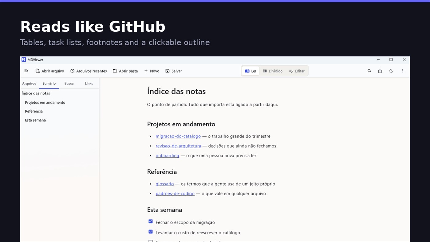This screenshot has height=242, width=430.
Task: Switch to Ler reading mode
Action: pyautogui.click(x=251, y=71)
